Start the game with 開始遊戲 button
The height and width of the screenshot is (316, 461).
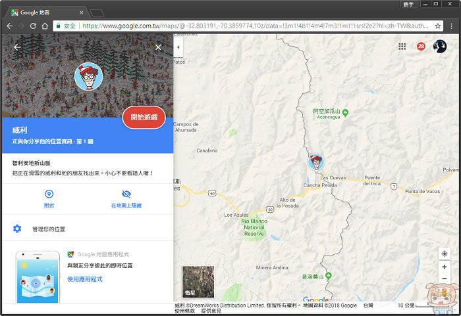pos(144,117)
